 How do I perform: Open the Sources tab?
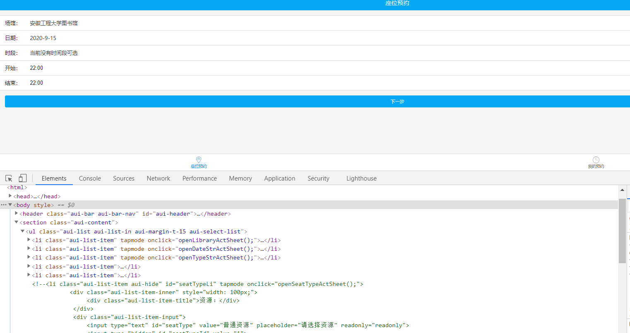click(x=124, y=178)
